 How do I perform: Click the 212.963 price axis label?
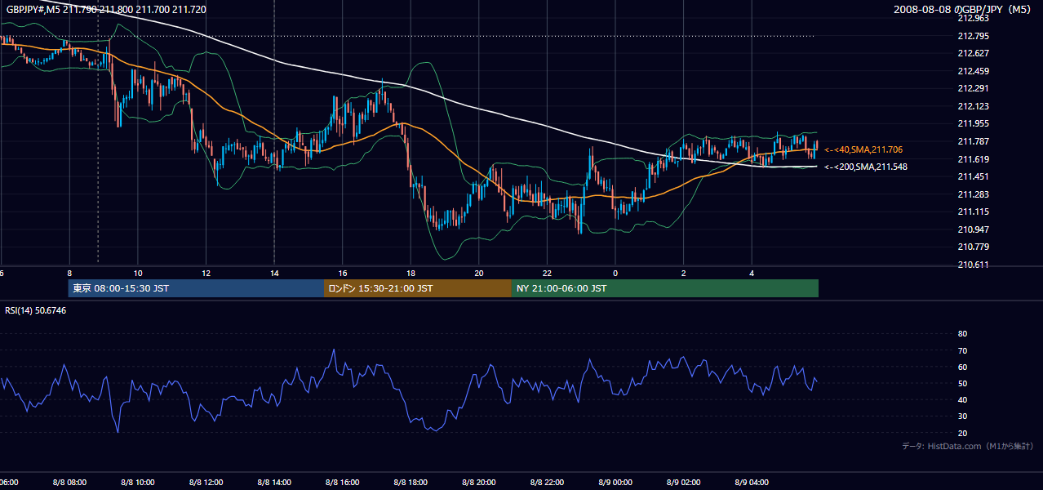coord(973,18)
